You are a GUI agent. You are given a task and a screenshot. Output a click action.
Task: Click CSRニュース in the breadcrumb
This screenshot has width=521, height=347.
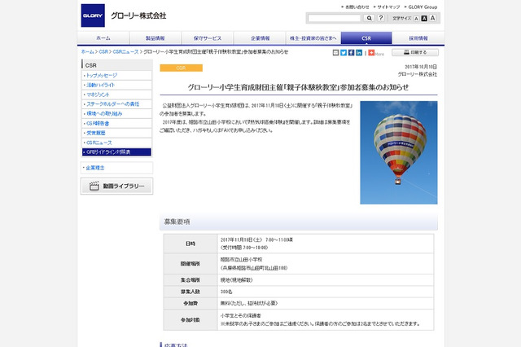pos(125,52)
